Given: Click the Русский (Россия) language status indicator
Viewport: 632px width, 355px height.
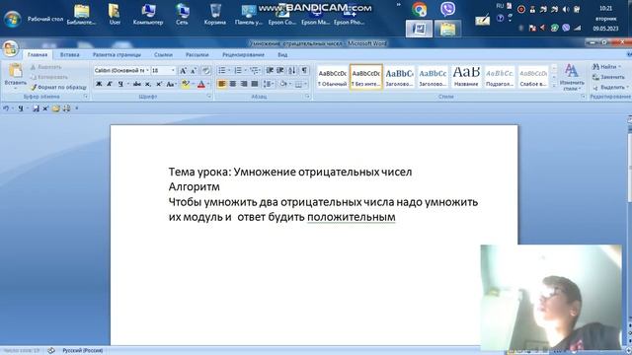Looking at the screenshot, I should (83, 351).
